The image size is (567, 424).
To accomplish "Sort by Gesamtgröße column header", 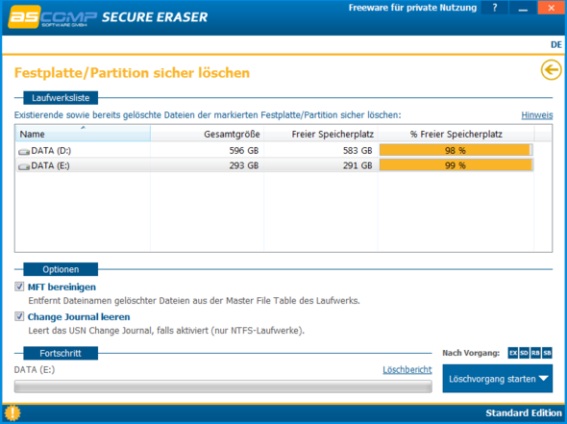I will pos(208,134).
